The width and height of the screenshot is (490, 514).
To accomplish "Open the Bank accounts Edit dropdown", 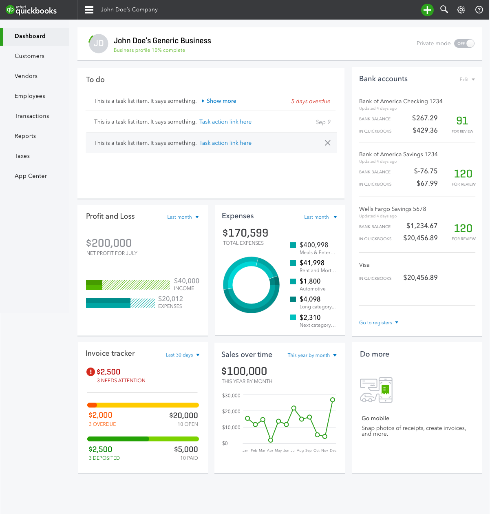I will [467, 80].
